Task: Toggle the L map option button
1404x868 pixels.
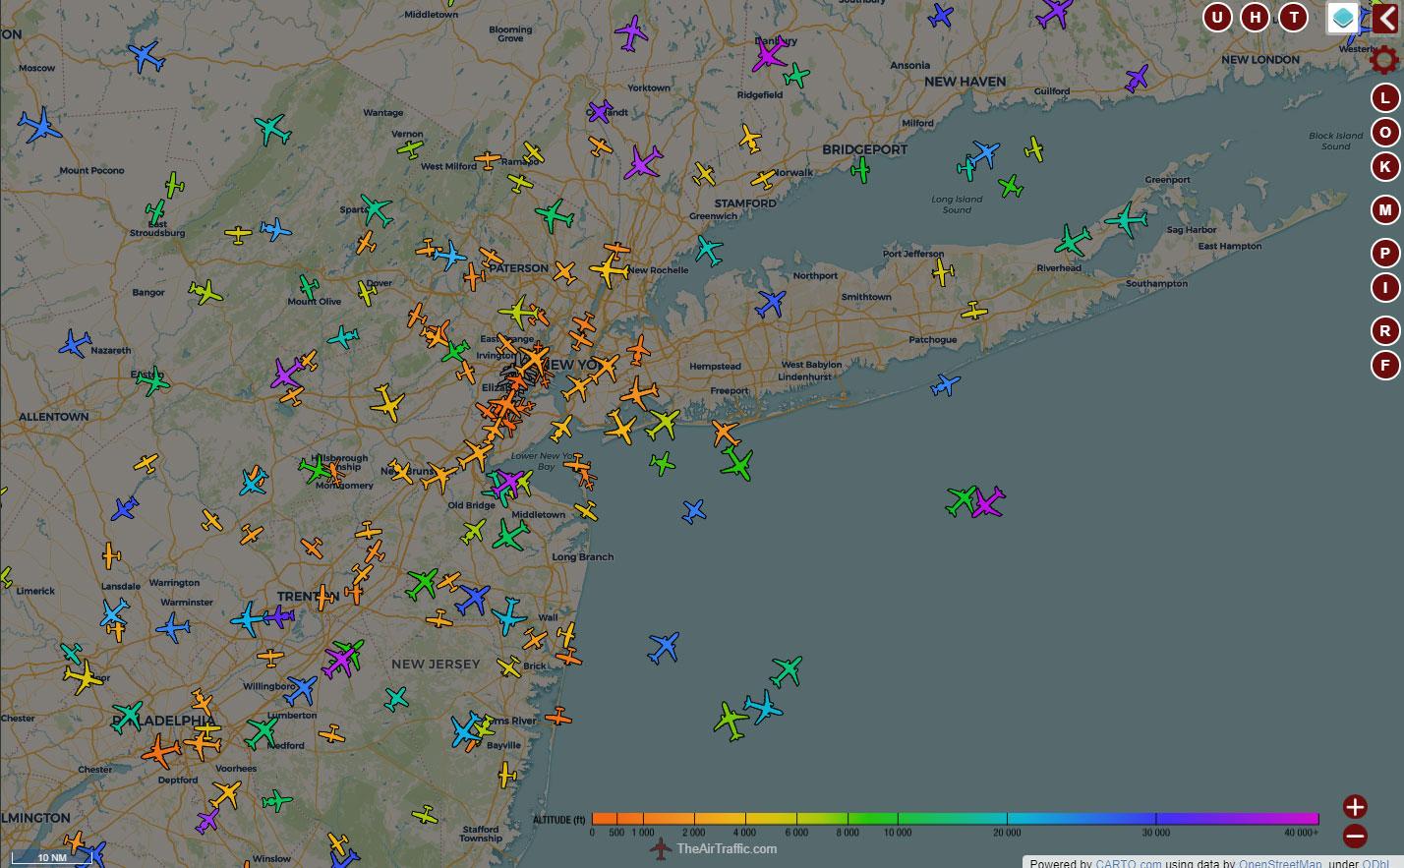Action: coord(1385,97)
